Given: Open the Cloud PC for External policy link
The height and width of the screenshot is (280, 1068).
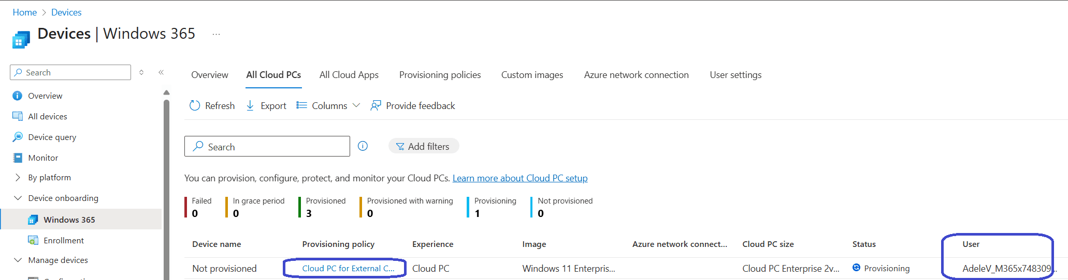Looking at the screenshot, I should tap(348, 268).
